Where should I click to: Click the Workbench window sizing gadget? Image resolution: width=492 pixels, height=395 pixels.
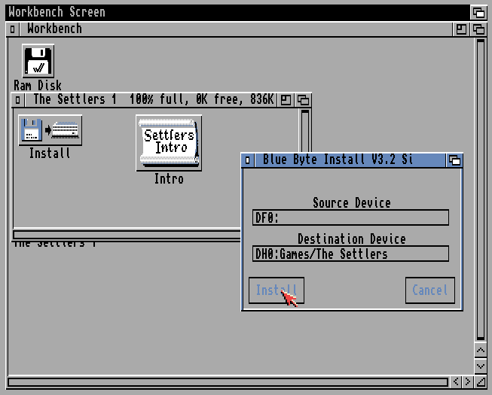click(481, 381)
